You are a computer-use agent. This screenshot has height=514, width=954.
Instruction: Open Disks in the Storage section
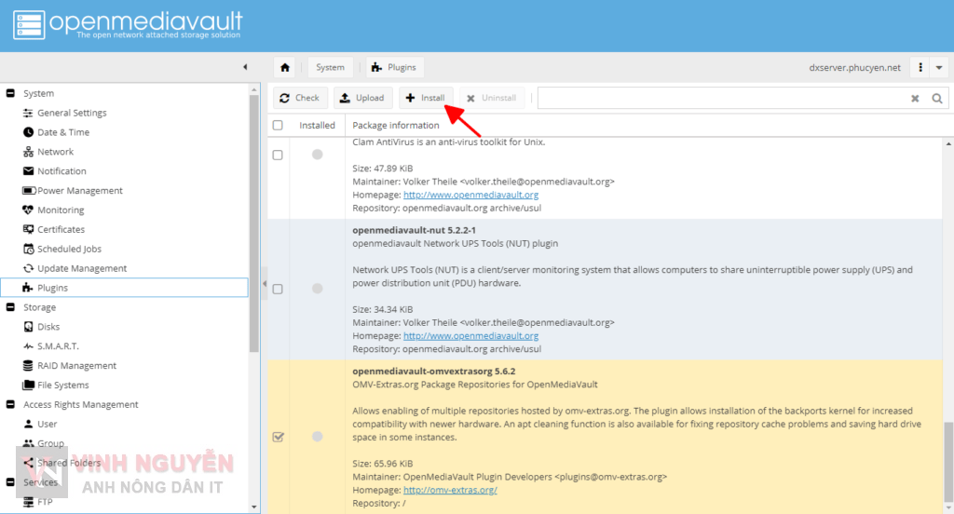click(x=48, y=327)
